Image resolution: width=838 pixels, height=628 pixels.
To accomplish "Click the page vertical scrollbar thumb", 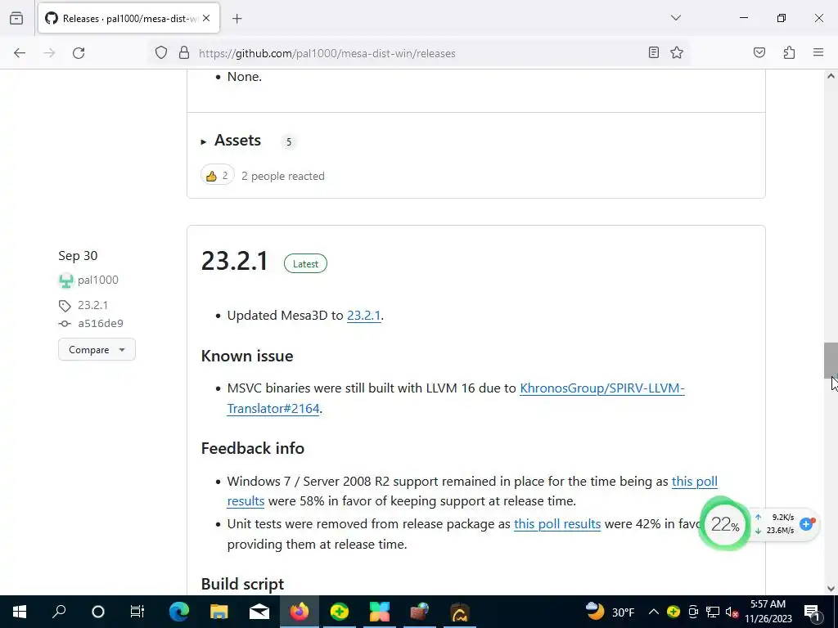I will coord(831,361).
